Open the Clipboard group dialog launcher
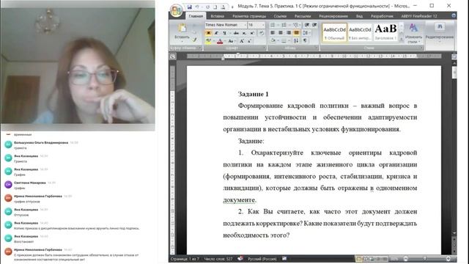 point(200,48)
